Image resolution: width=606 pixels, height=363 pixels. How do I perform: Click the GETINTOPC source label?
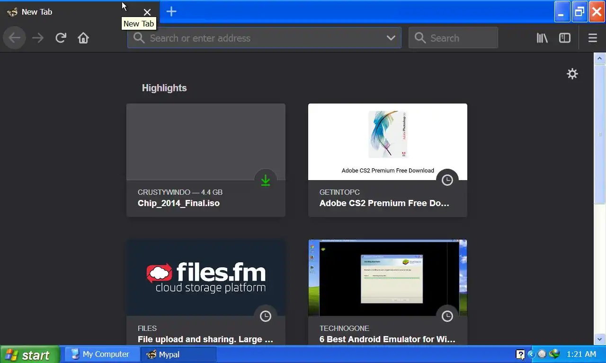point(339,192)
